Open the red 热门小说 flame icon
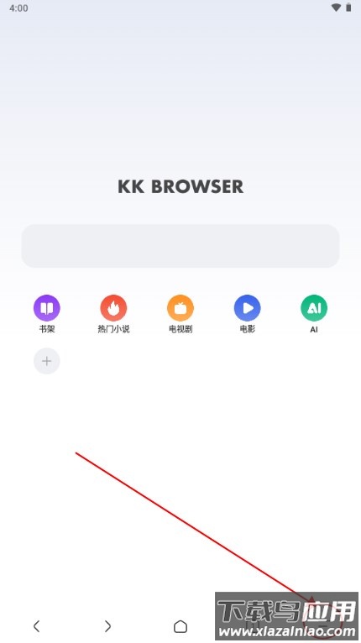Viewport: 361px width, 643px height. (113, 308)
